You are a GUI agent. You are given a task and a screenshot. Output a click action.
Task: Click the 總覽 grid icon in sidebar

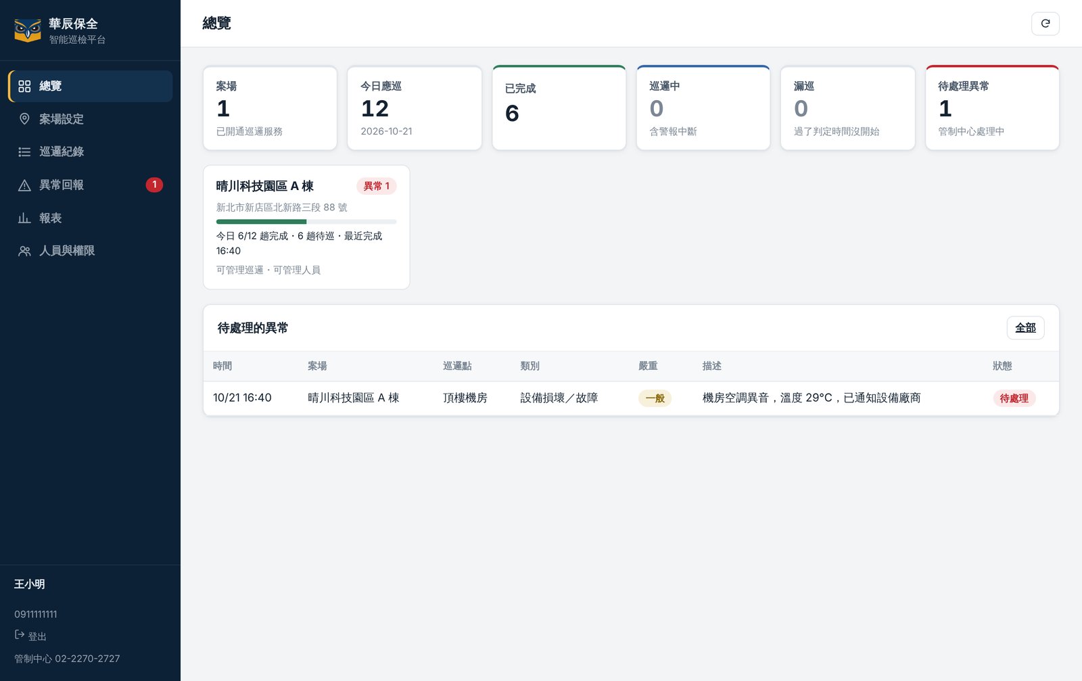point(24,86)
